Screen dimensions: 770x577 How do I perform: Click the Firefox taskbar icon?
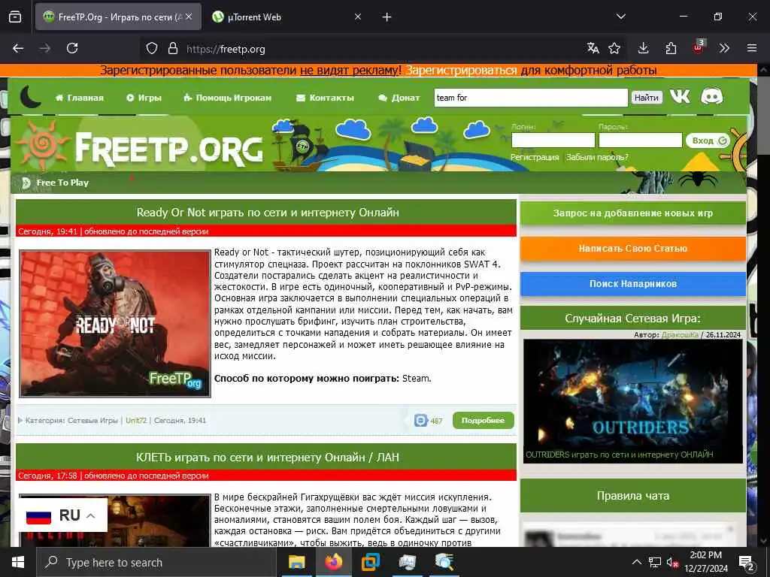333,562
